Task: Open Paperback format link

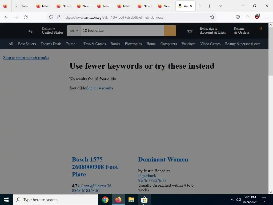Action: [x=147, y=176]
